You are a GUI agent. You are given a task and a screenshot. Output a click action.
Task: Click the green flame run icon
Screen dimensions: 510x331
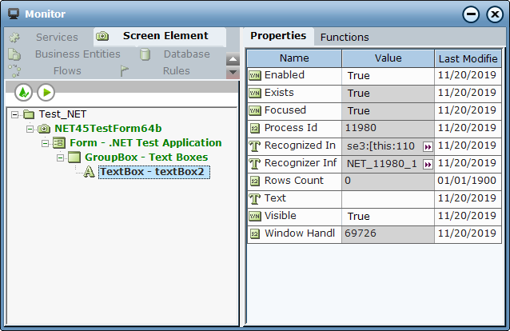click(23, 93)
